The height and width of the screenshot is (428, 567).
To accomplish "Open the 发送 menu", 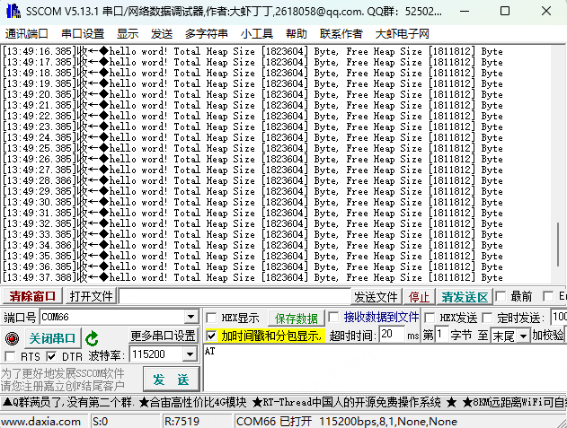I will pos(162,34).
